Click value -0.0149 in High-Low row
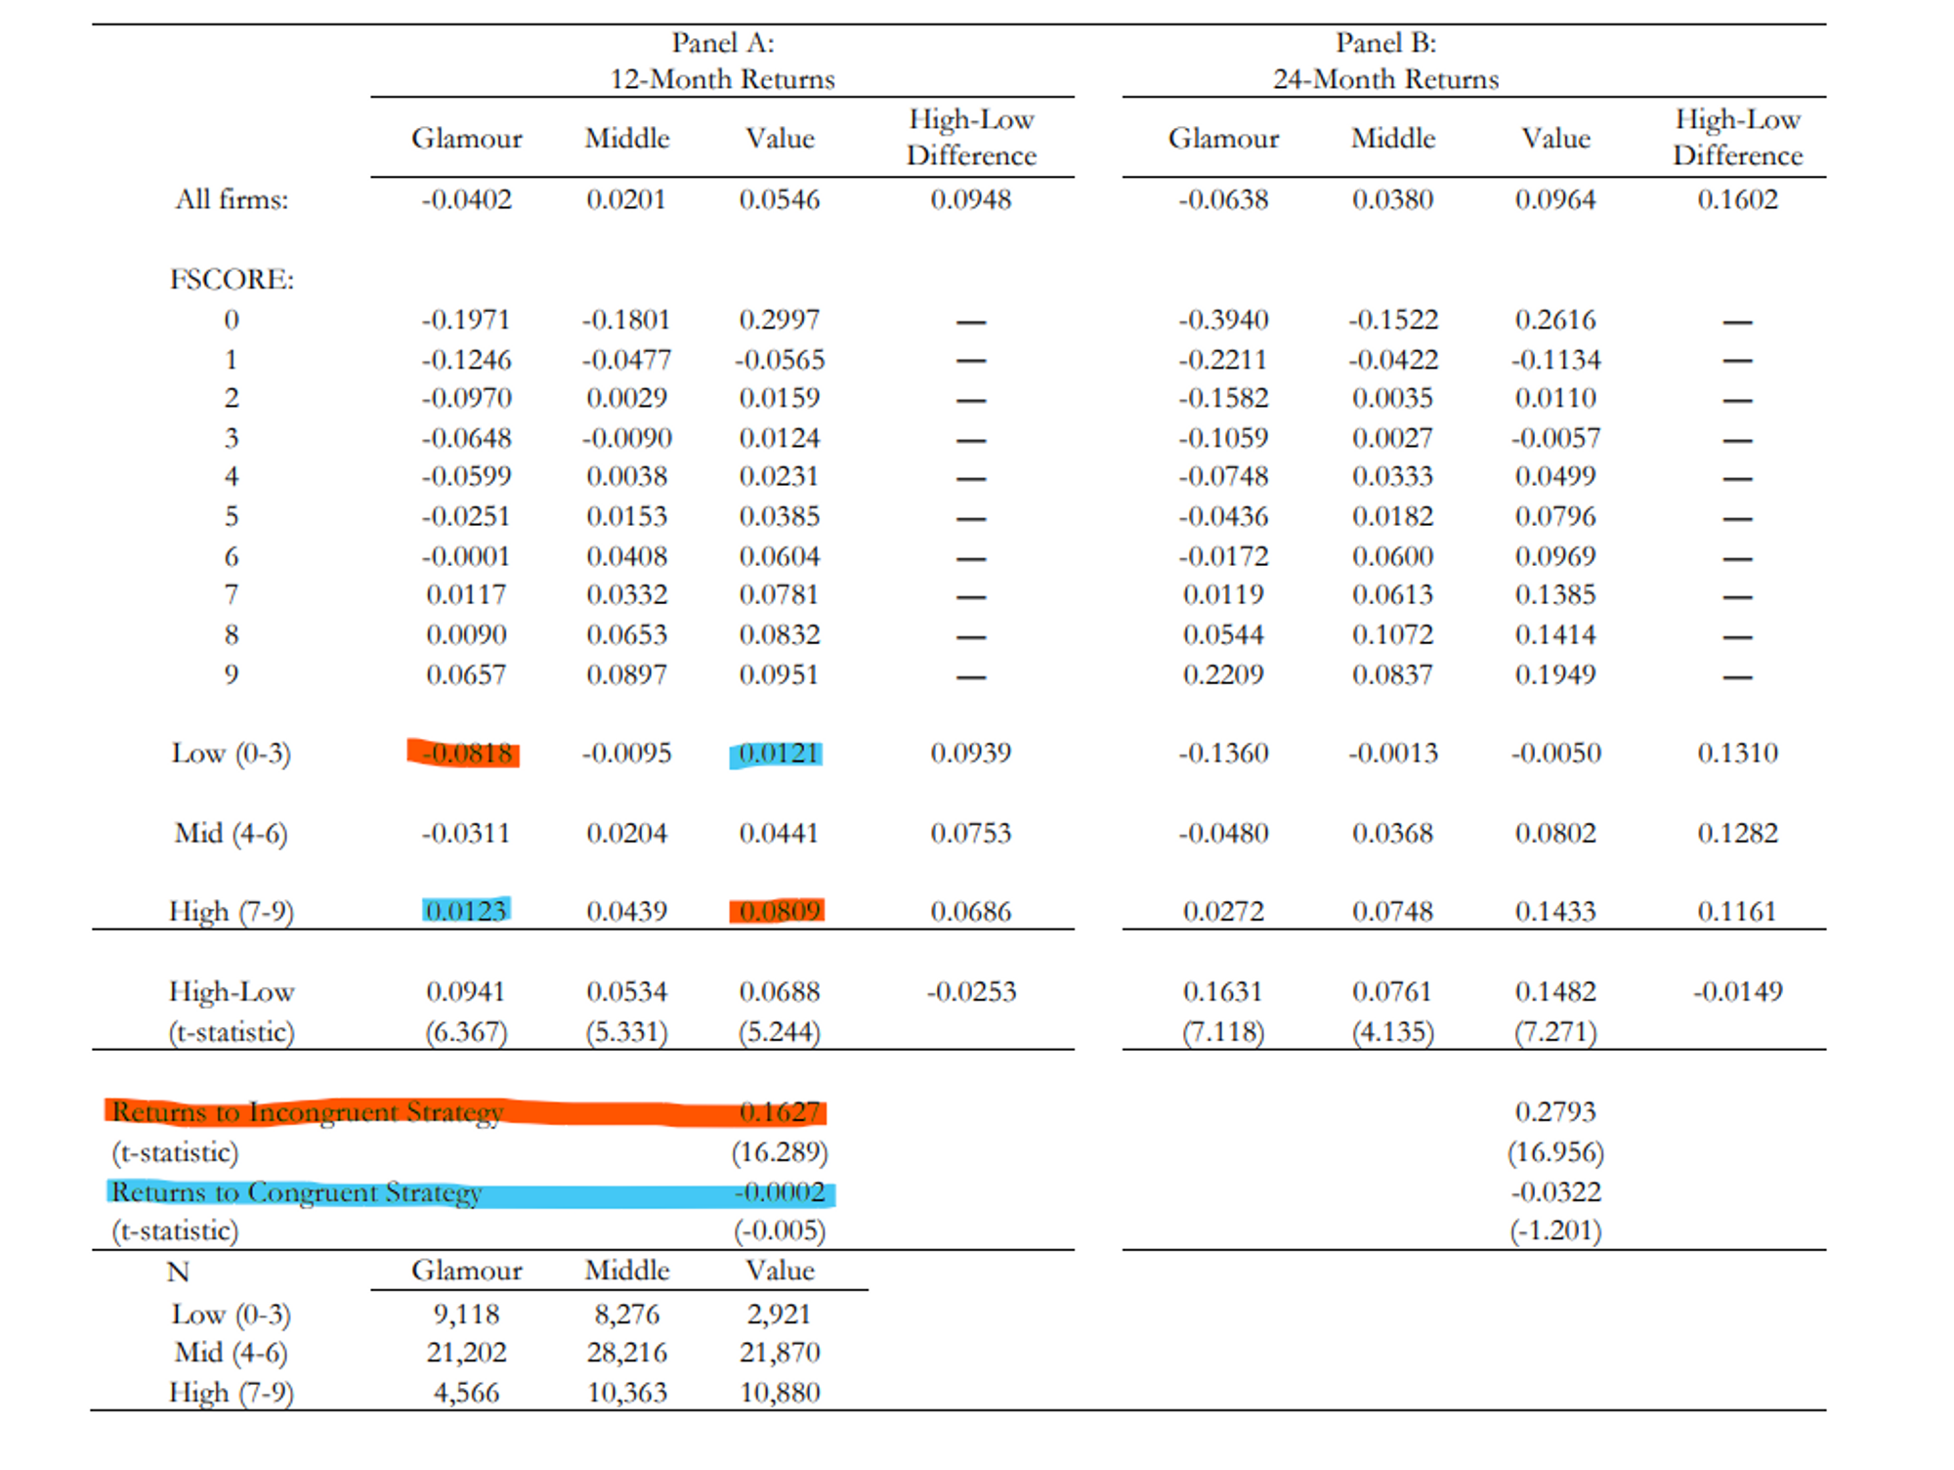 click(x=1737, y=992)
